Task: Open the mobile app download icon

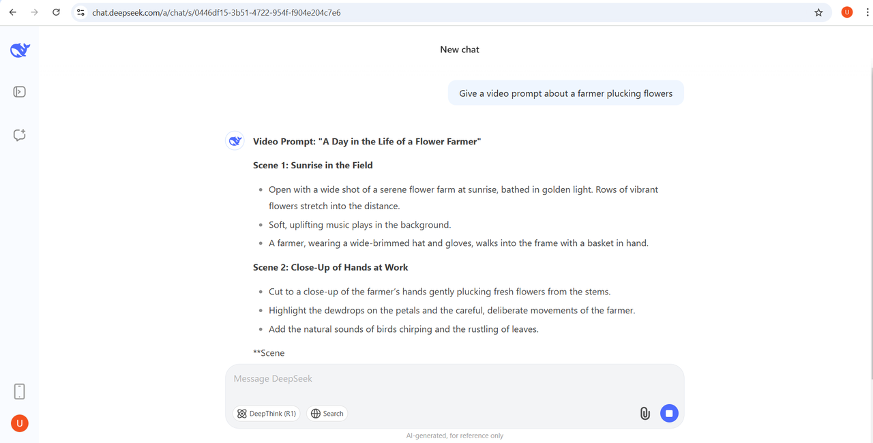Action: pos(20,391)
